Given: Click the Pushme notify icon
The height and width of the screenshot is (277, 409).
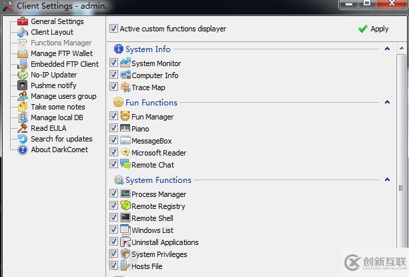Looking at the screenshot, I should (23, 85).
